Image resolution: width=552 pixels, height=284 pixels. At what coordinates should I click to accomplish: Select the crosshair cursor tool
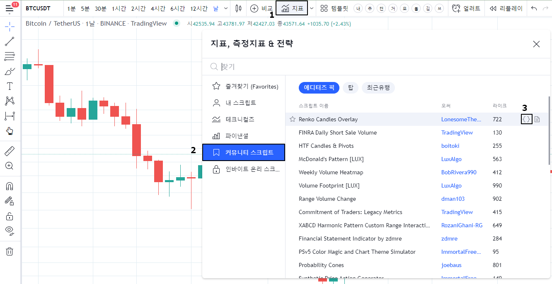coord(10,27)
